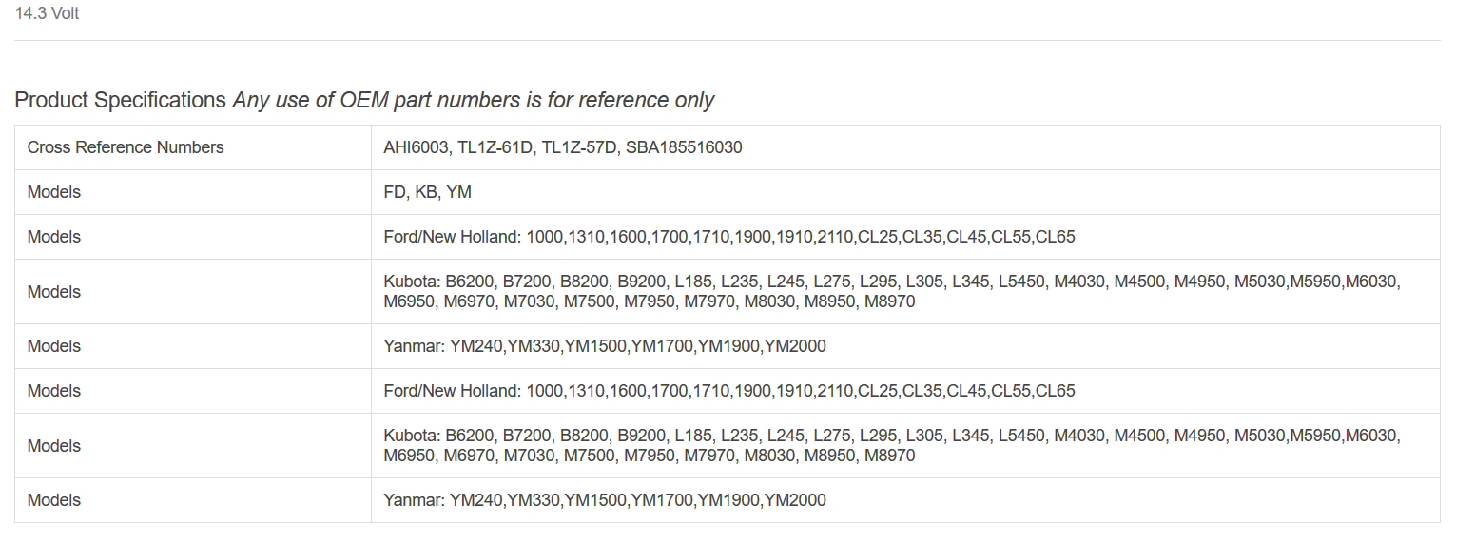Click the second Kubota models list
This screenshot has height=544, width=1475.
(890, 445)
